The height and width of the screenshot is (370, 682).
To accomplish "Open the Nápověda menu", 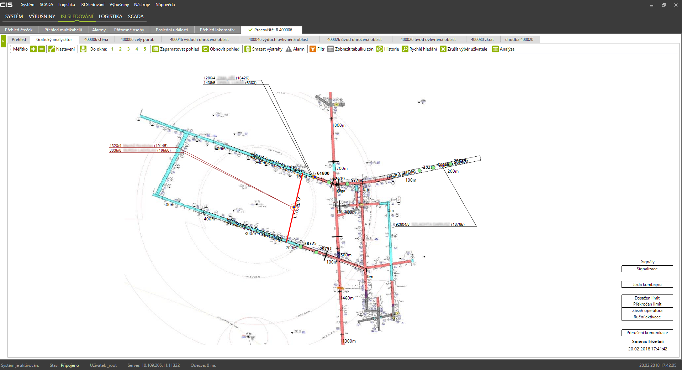I will [x=165, y=5].
